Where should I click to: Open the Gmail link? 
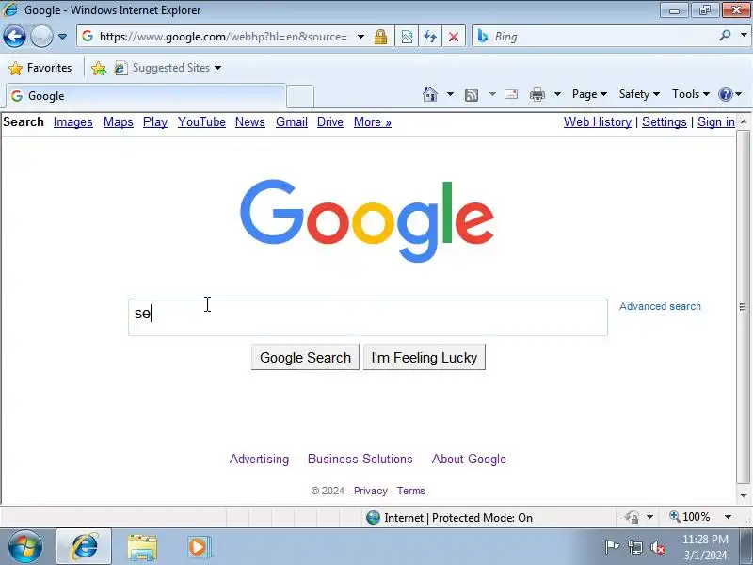click(x=292, y=122)
